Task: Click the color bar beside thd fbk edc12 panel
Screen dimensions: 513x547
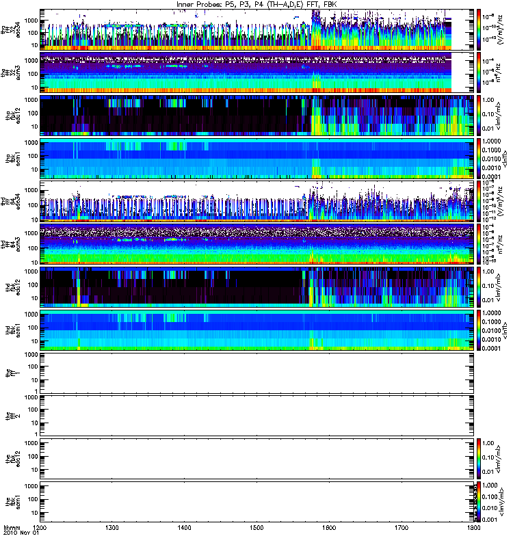Action: (x=479, y=286)
